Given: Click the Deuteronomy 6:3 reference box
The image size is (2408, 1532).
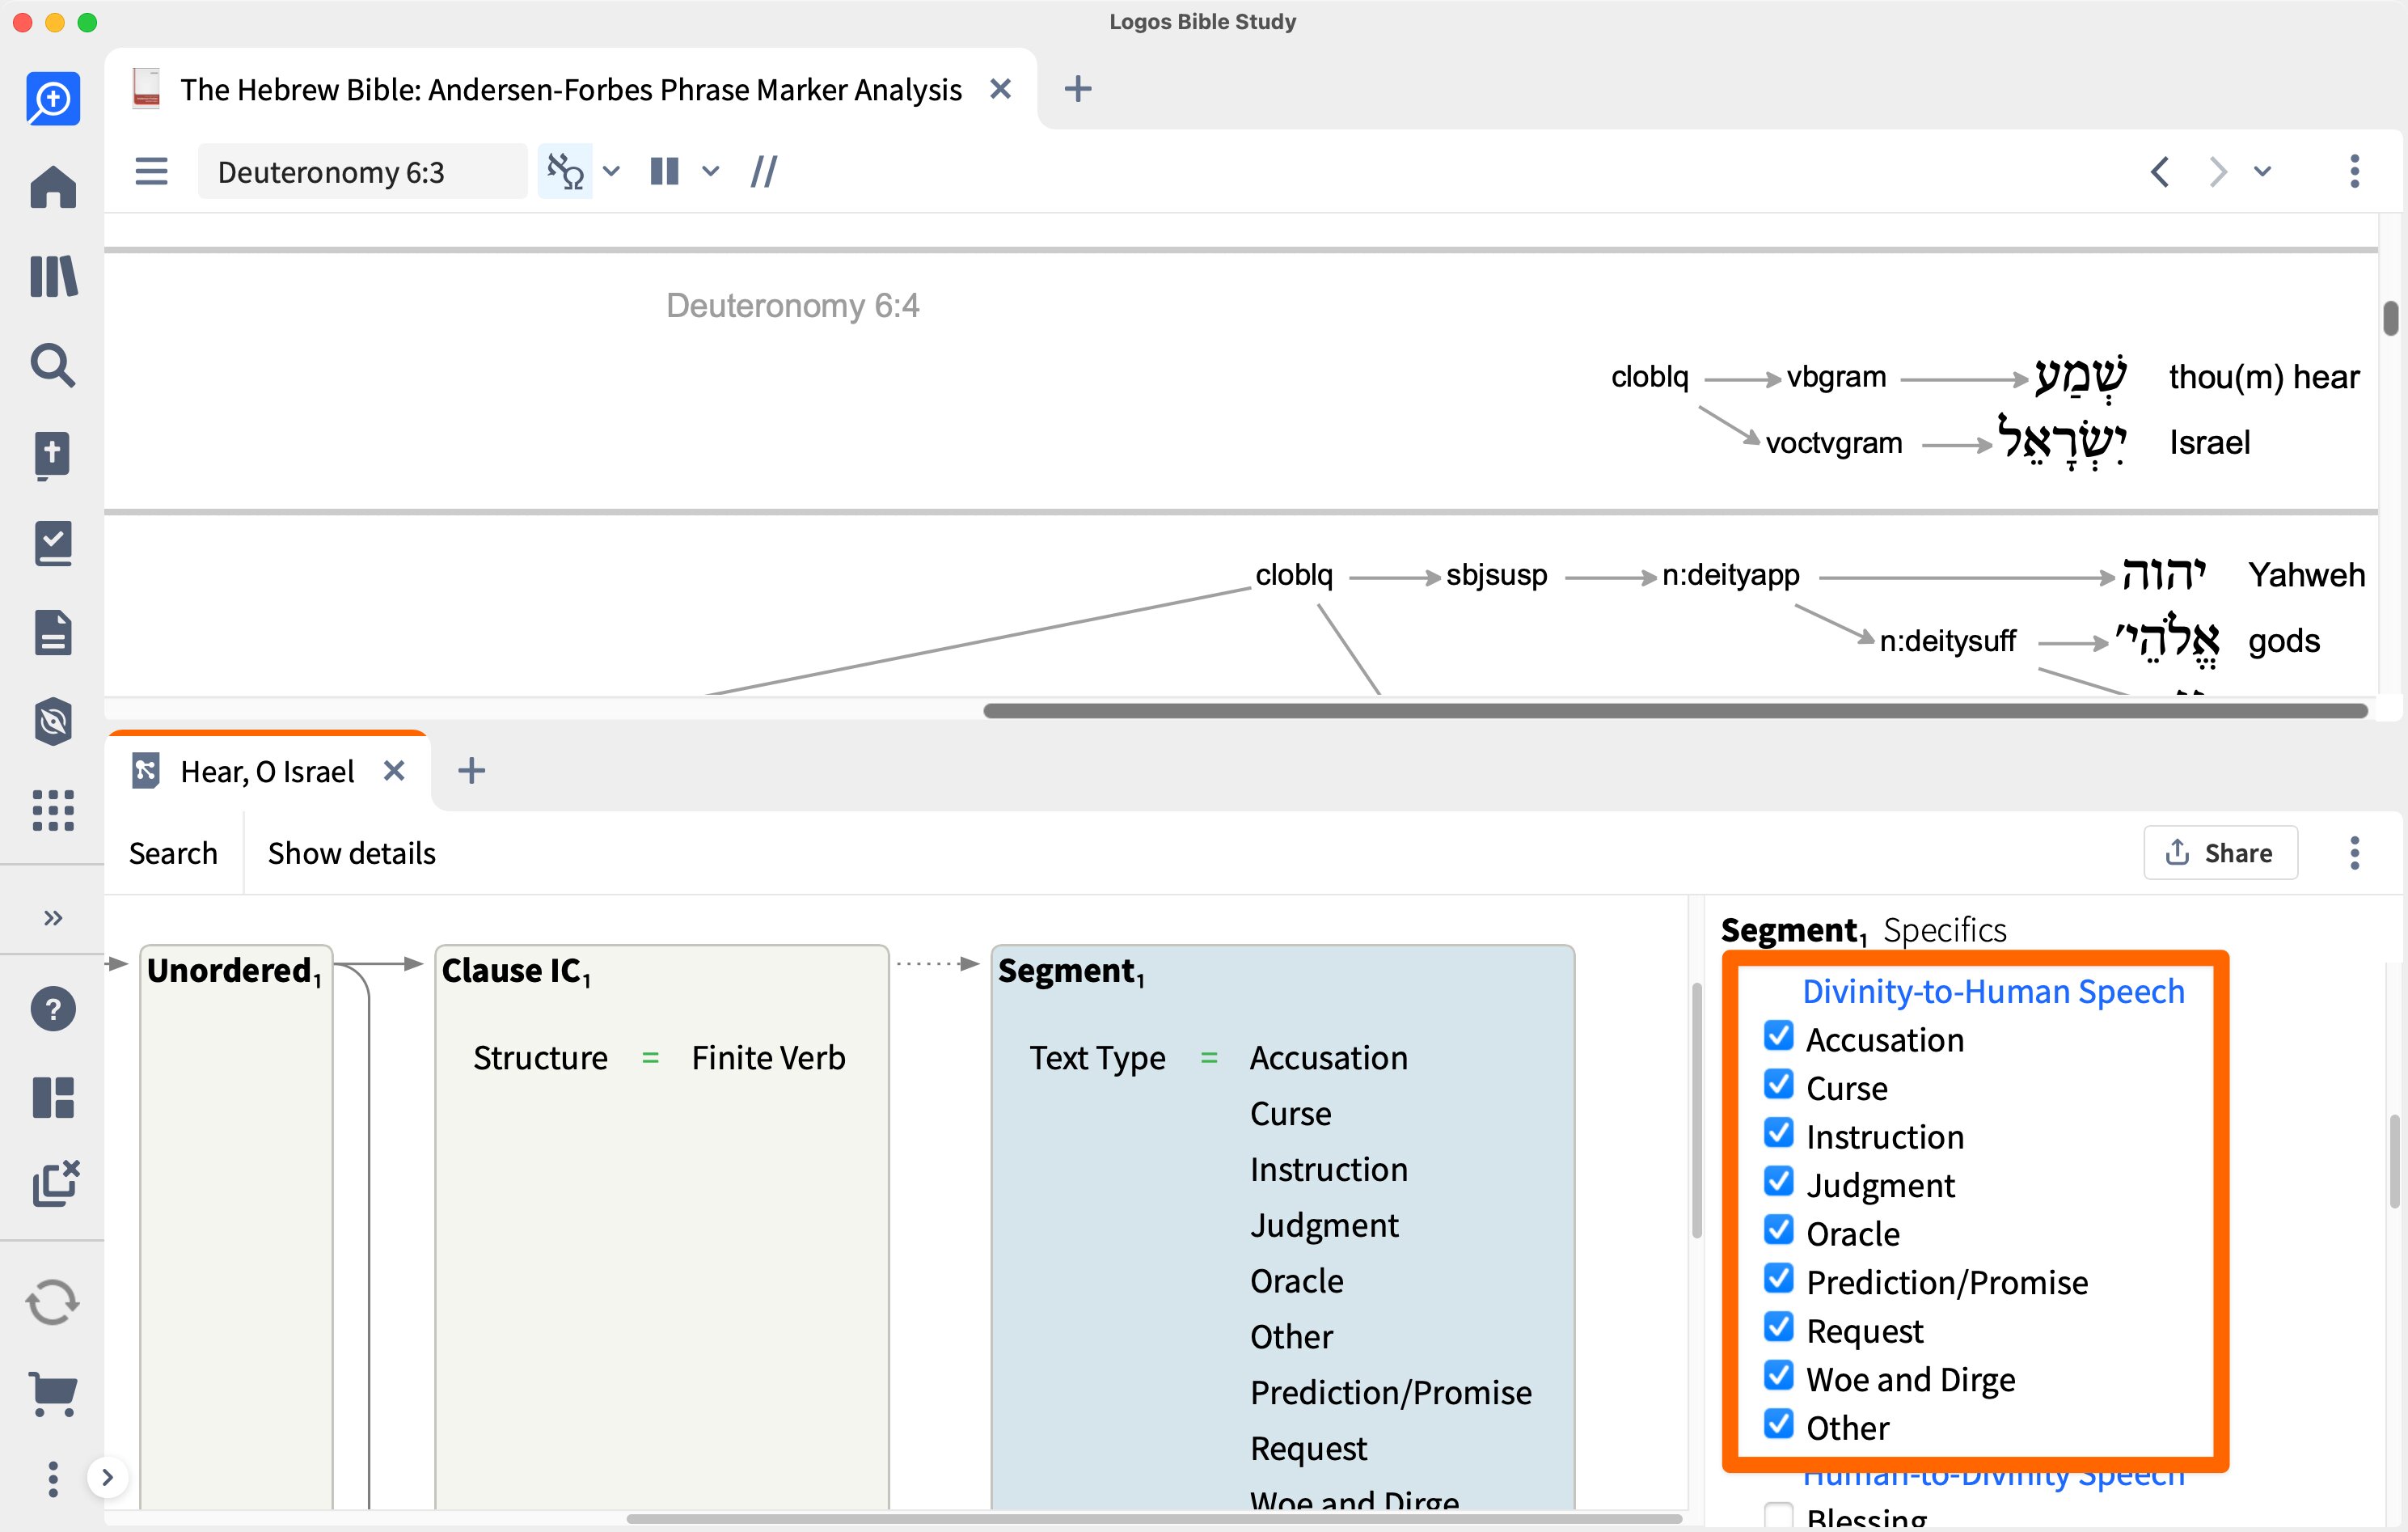Looking at the screenshot, I should 362,171.
